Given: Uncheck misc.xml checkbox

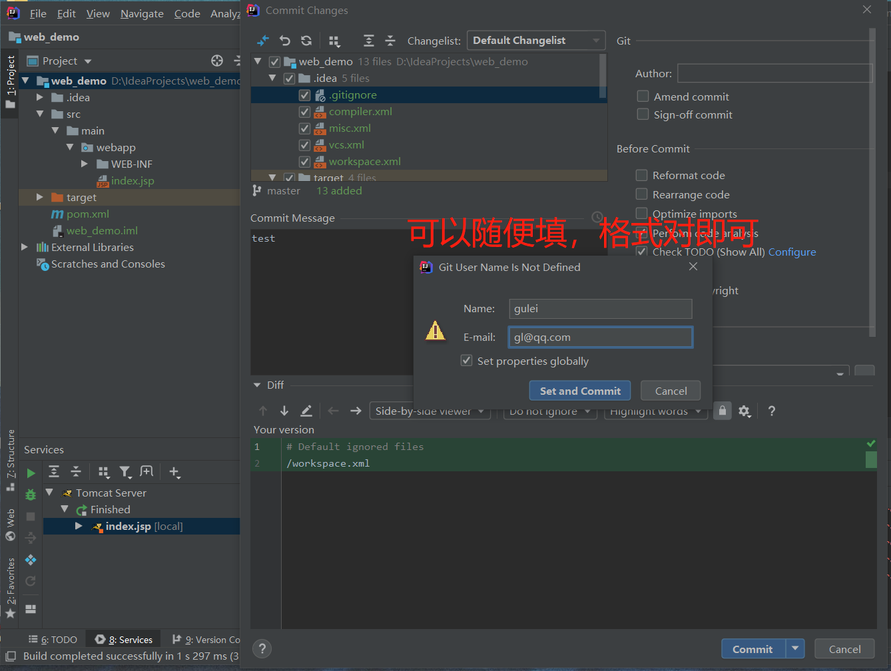Looking at the screenshot, I should point(304,128).
